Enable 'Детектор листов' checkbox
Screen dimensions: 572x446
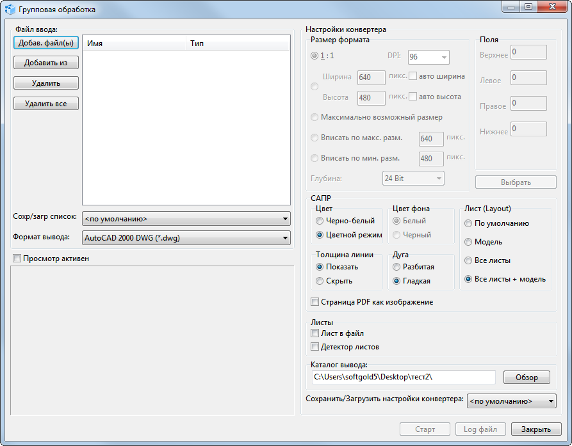[315, 347]
